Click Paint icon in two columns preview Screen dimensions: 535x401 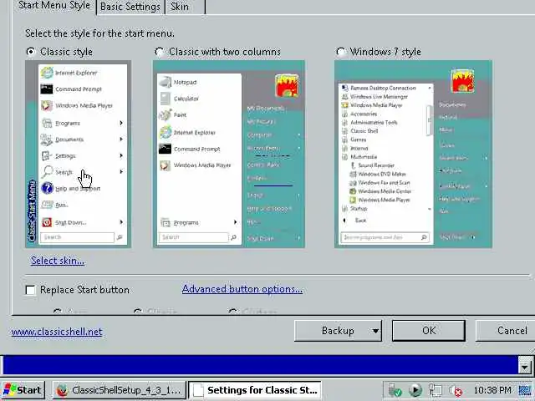pos(166,115)
